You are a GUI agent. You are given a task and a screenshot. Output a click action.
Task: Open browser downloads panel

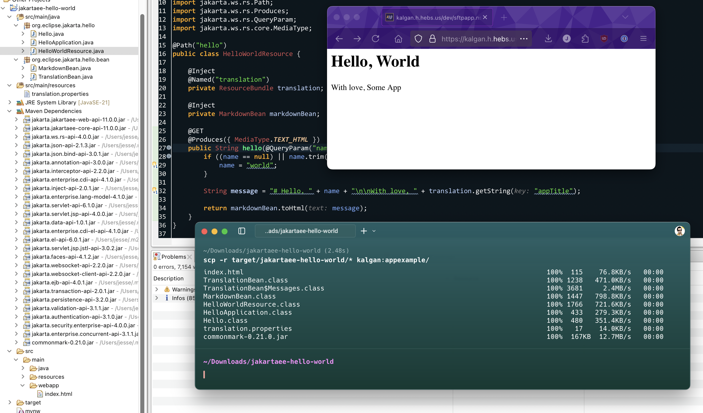point(548,39)
